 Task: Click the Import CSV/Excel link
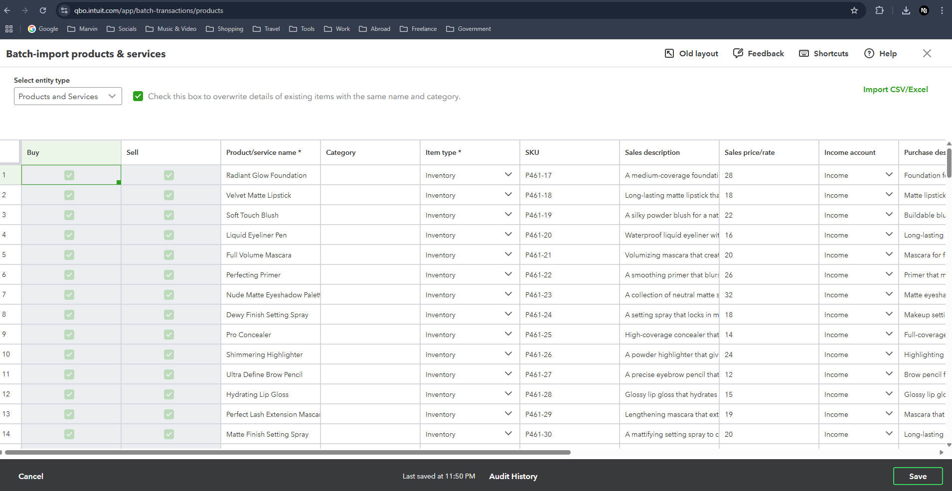[895, 90]
